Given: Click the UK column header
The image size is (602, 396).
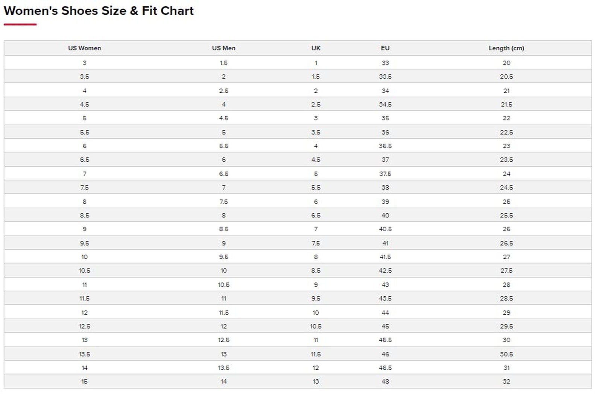Looking at the screenshot, I should pos(316,48).
